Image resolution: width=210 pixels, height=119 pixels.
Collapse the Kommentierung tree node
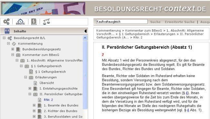8,44
